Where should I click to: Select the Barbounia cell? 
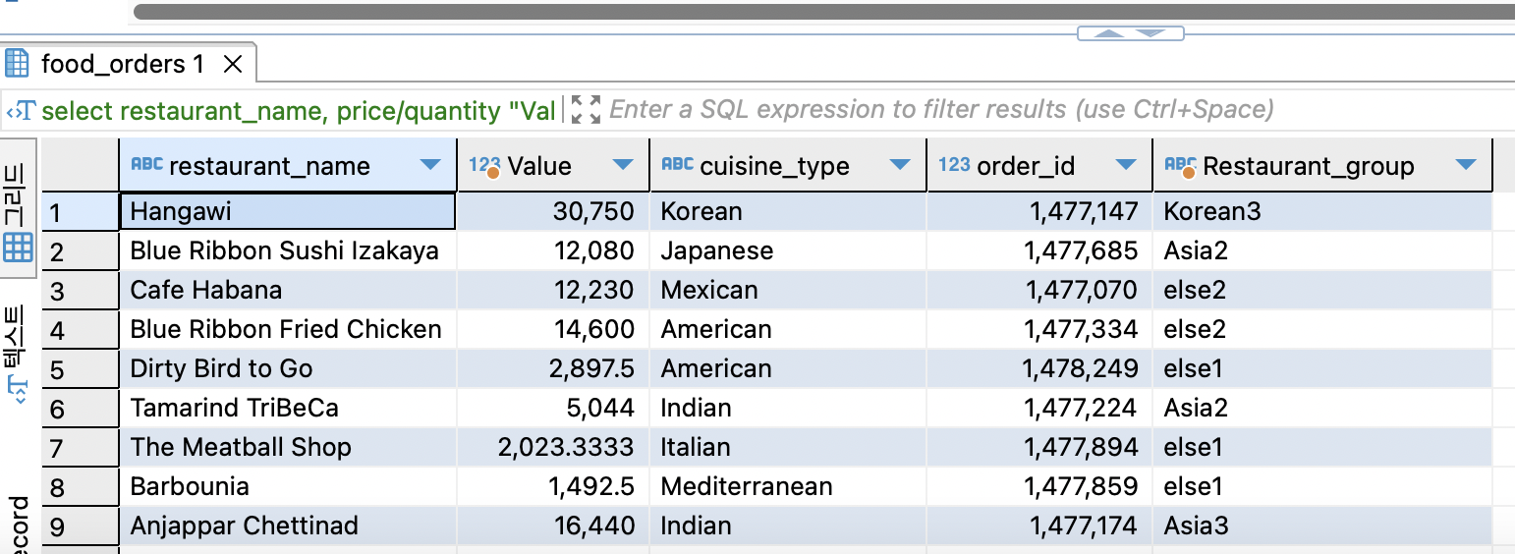pyautogui.click(x=288, y=486)
